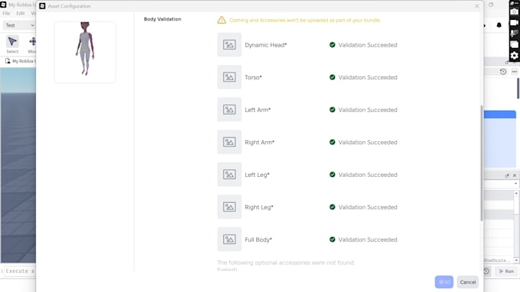Click the Torso image placeholder icon
Image resolution: width=520 pixels, height=292 pixels.
point(229,77)
